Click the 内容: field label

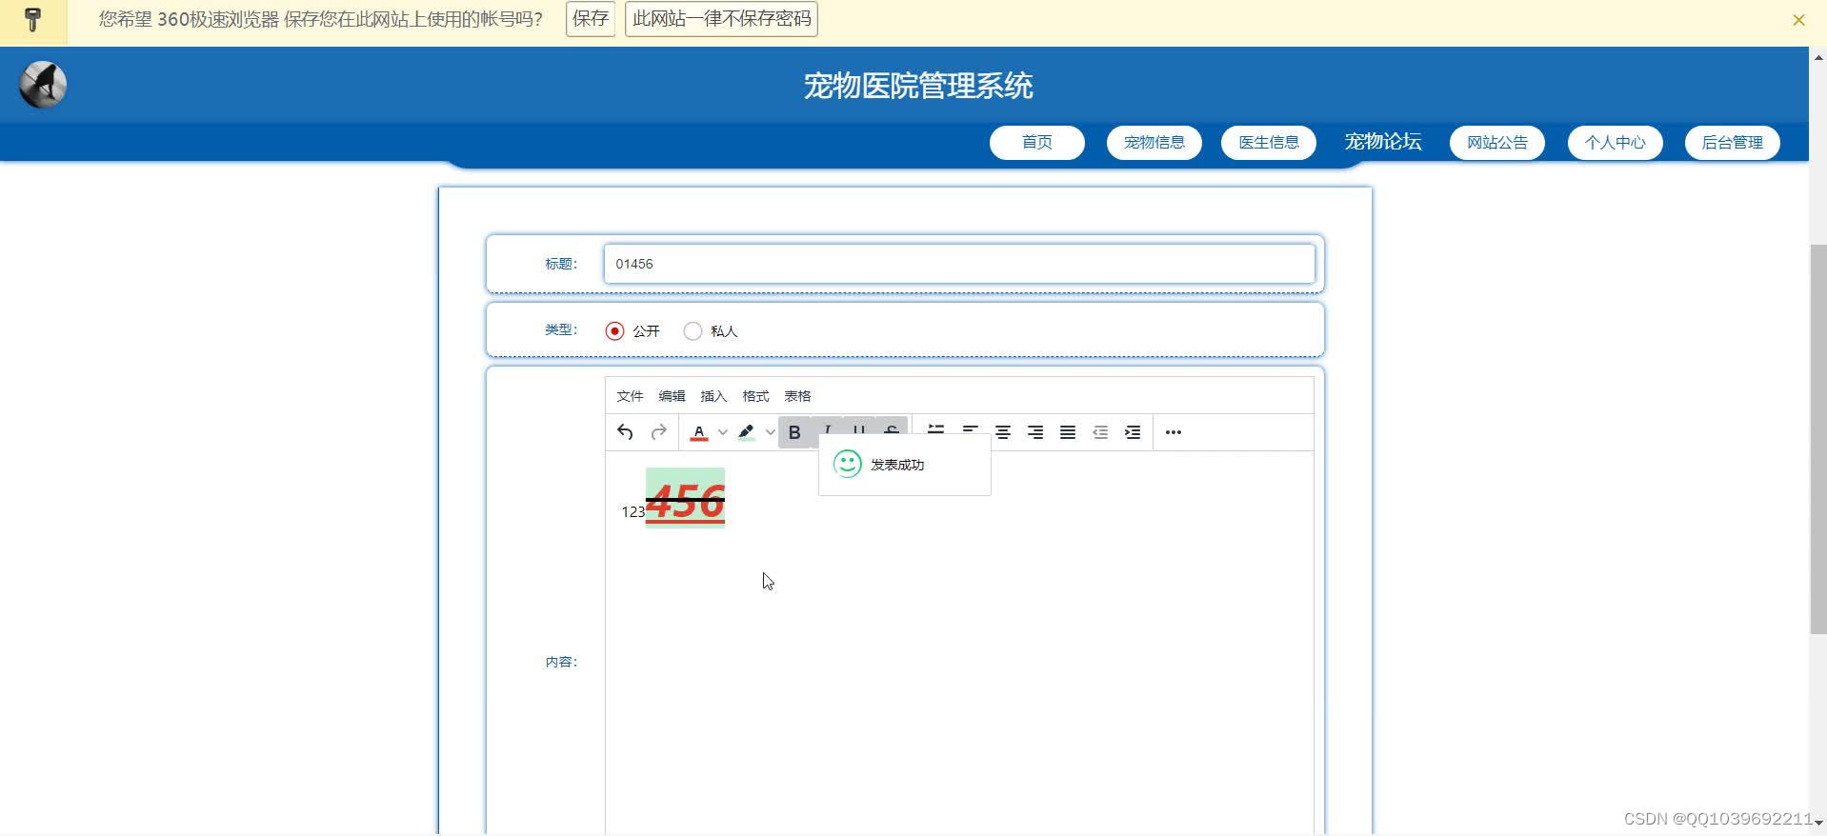tap(561, 662)
